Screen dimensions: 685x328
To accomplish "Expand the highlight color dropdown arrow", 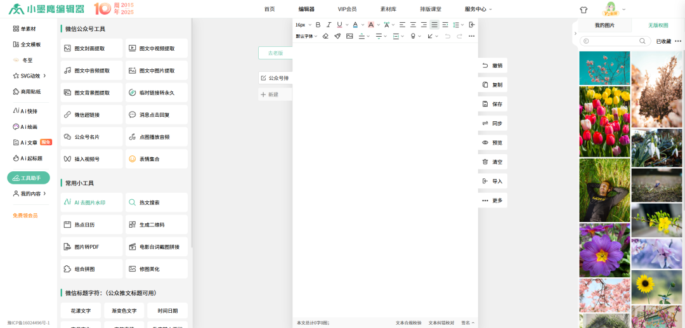I will (x=378, y=25).
